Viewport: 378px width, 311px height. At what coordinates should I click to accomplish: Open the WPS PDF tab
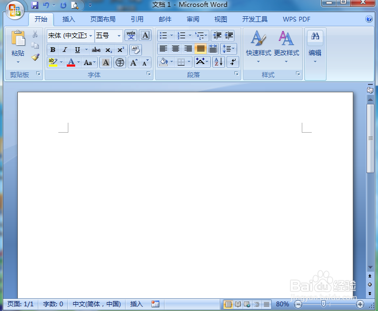297,19
